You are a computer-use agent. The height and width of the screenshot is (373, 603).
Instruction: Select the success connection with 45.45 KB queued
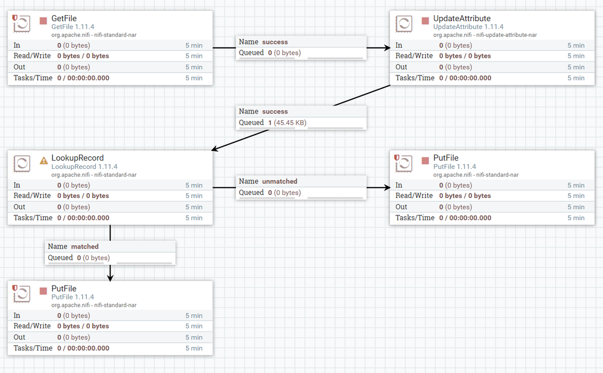coord(301,117)
